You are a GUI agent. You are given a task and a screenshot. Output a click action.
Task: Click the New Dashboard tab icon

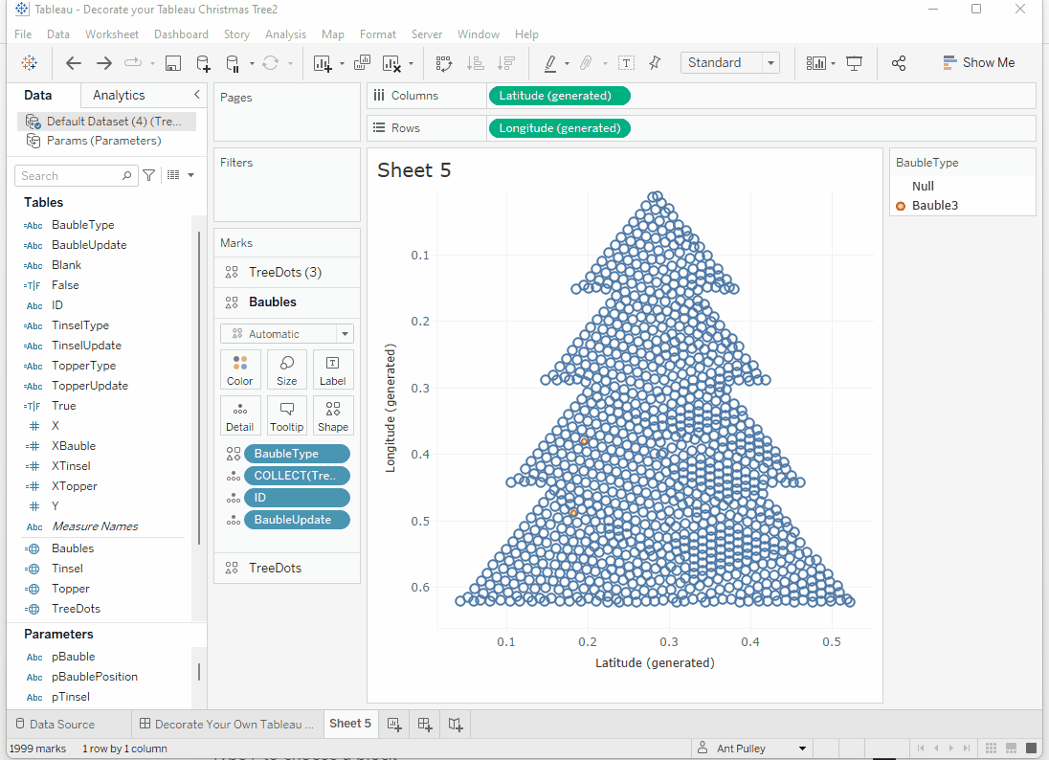pyautogui.click(x=425, y=725)
